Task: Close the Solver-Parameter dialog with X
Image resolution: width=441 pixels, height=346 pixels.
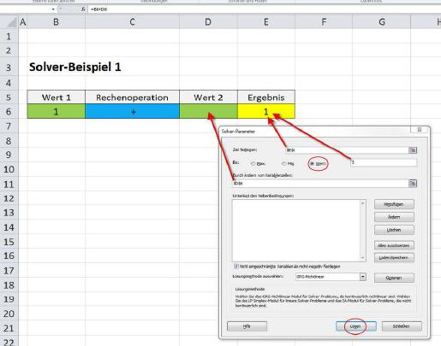Action: 420,130
